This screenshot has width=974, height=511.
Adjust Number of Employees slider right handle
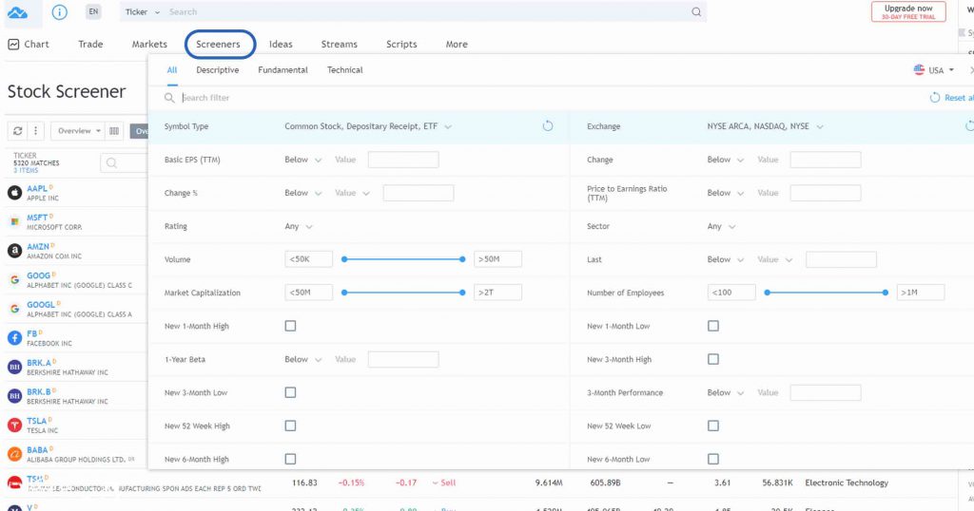tap(886, 293)
